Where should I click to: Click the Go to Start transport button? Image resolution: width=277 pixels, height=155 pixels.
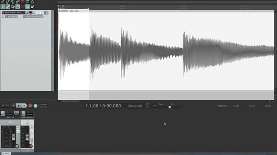(x=3, y=106)
